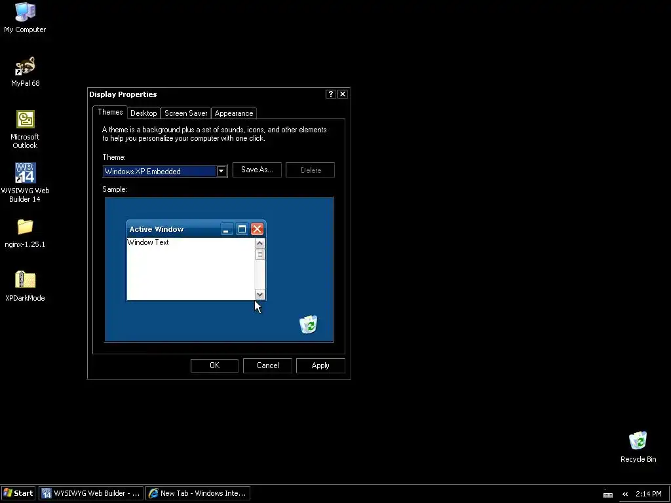Click the sample window scrollbar thumb
The height and width of the screenshot is (503, 671).
click(259, 255)
